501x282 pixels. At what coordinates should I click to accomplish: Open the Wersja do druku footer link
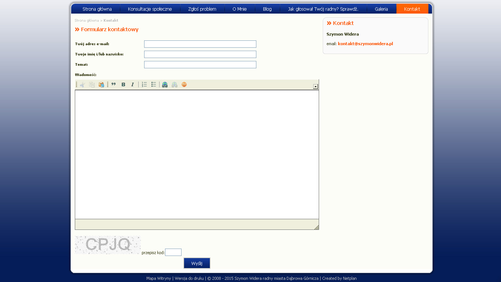tap(189, 278)
